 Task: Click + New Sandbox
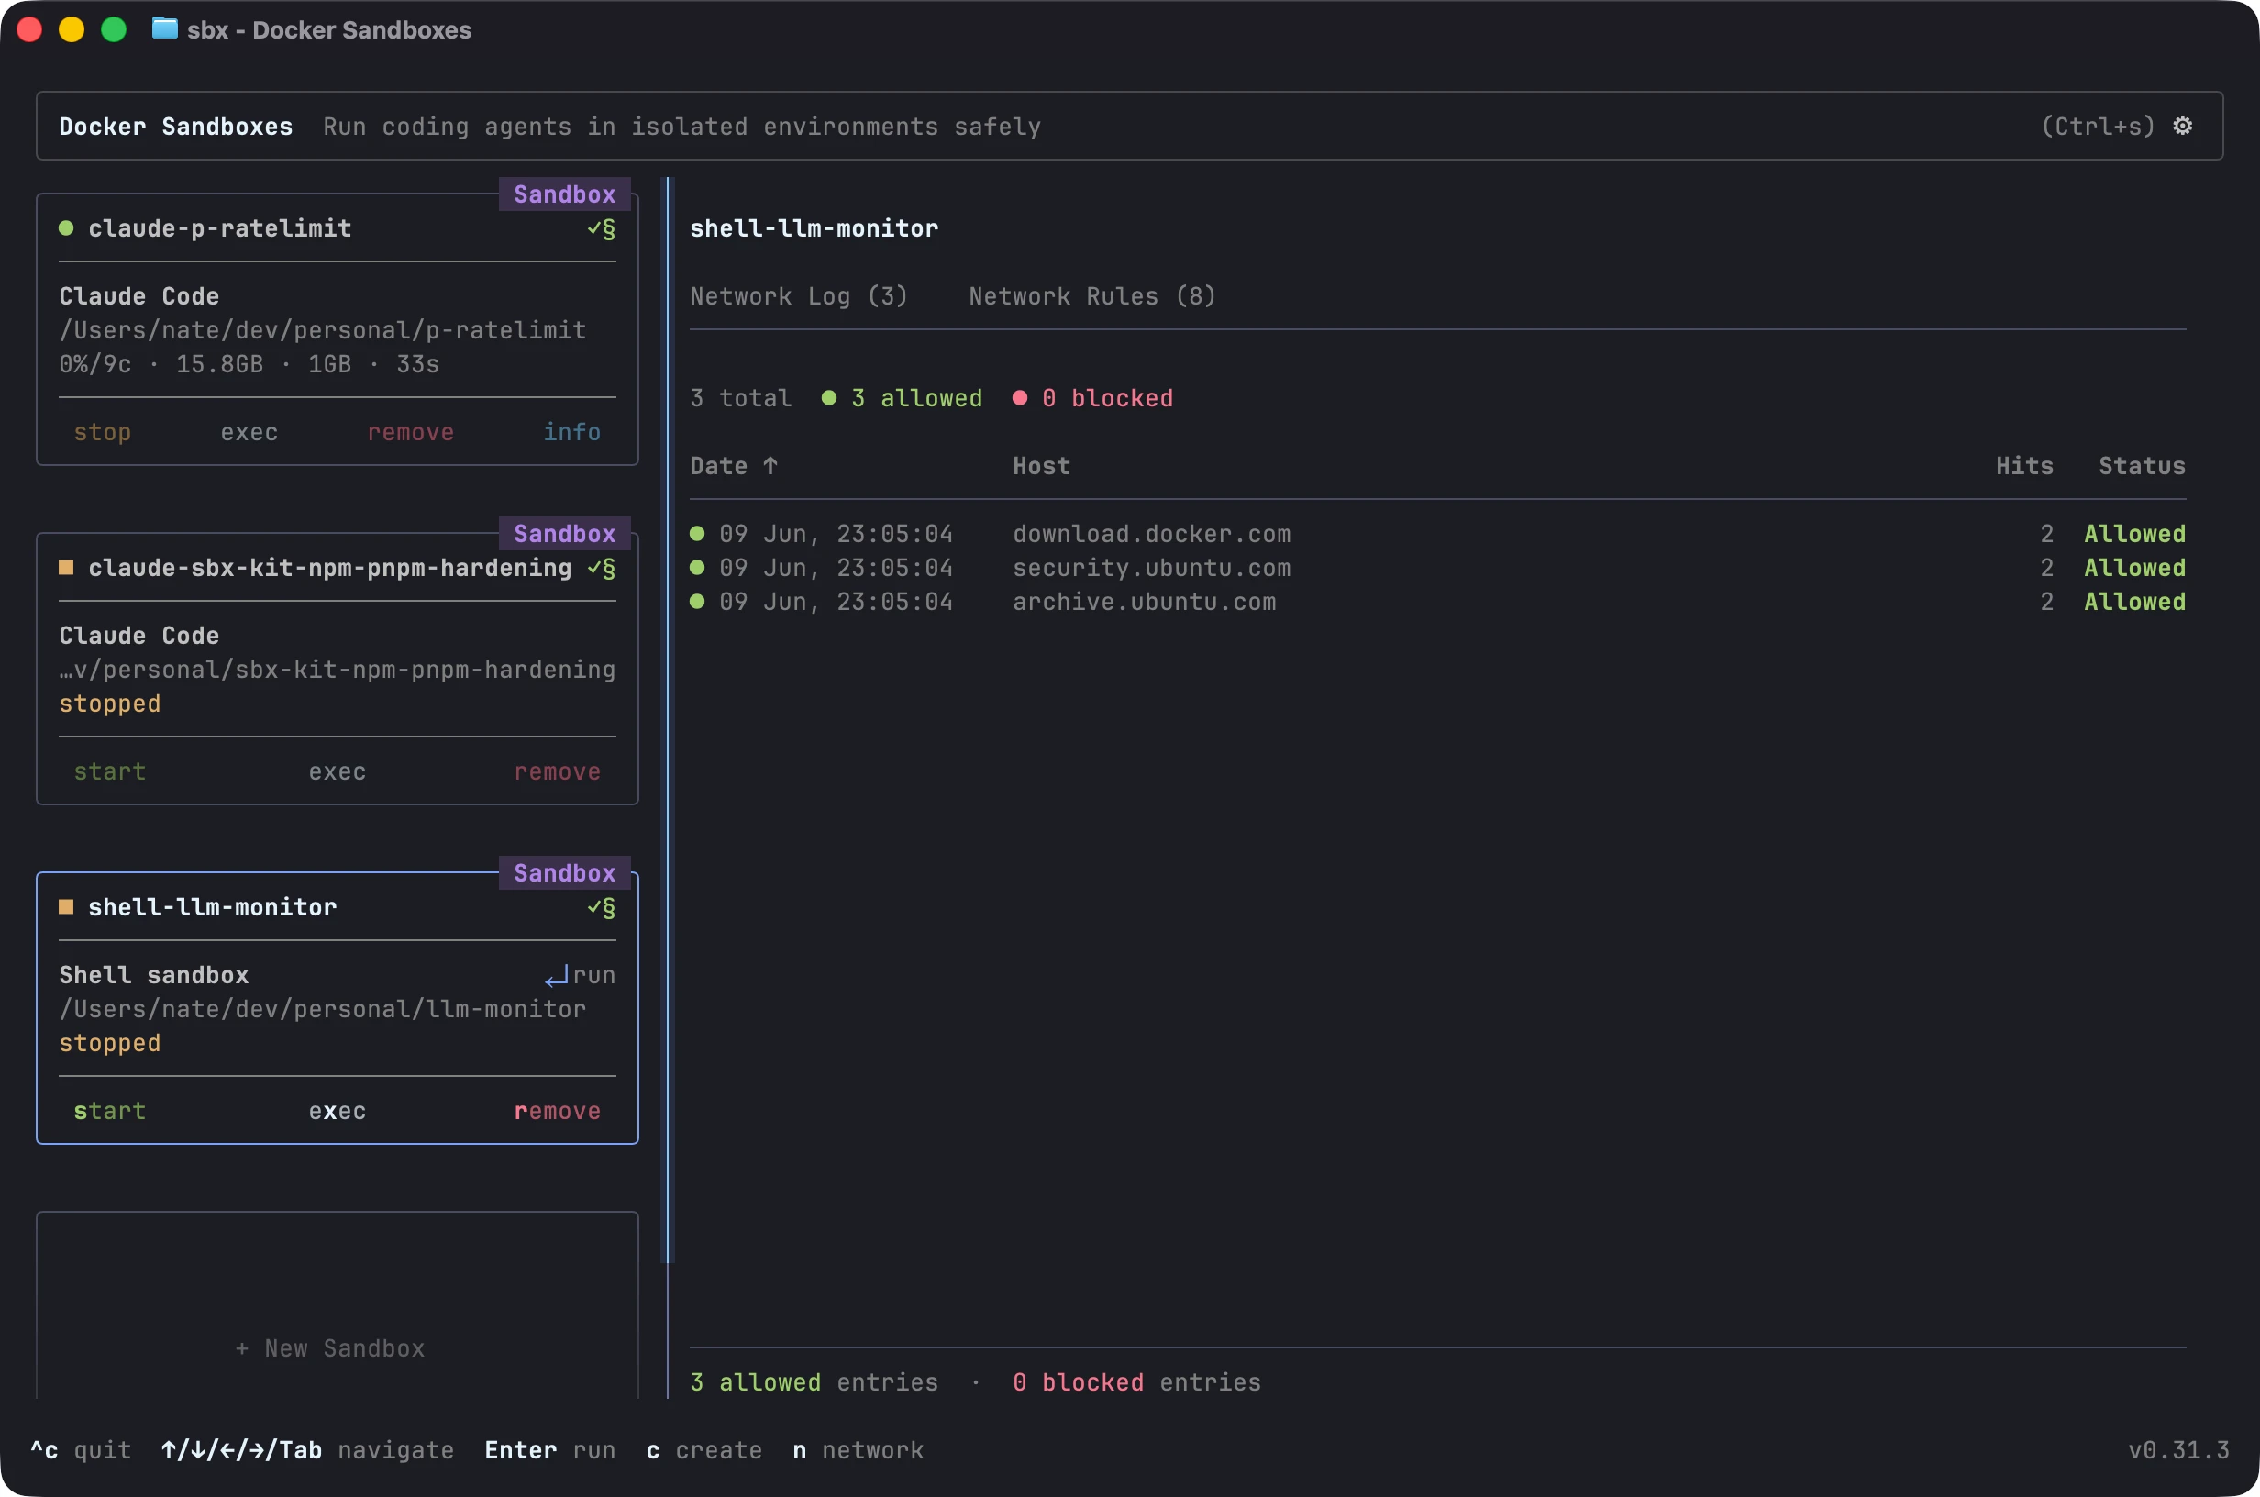pyautogui.click(x=329, y=1348)
